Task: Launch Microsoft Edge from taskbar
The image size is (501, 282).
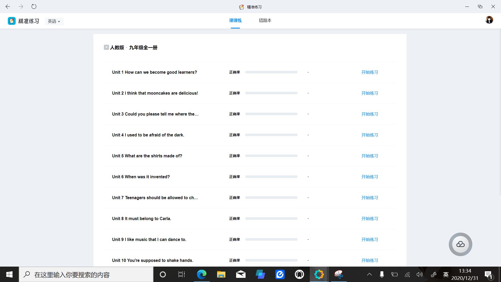Action: point(201,274)
